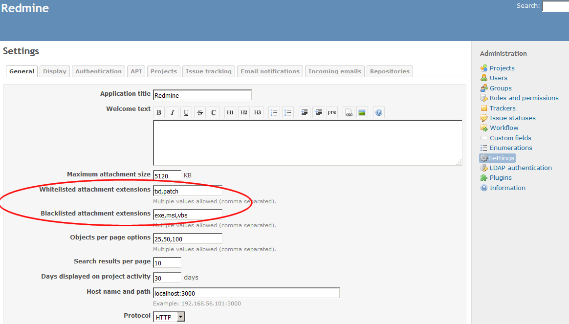Click Search results per page field
The width and height of the screenshot is (569, 324).
[x=167, y=263]
